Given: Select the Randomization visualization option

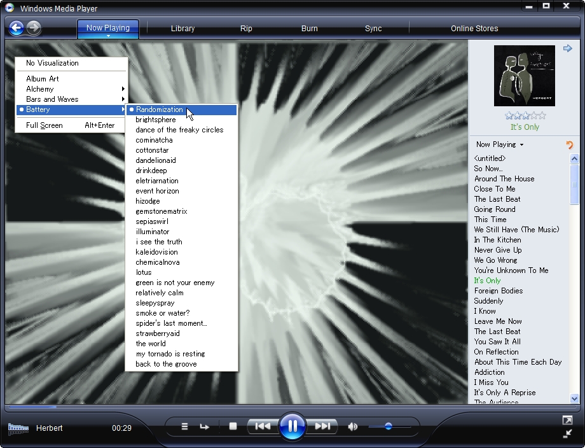Looking at the screenshot, I should click(x=182, y=109).
